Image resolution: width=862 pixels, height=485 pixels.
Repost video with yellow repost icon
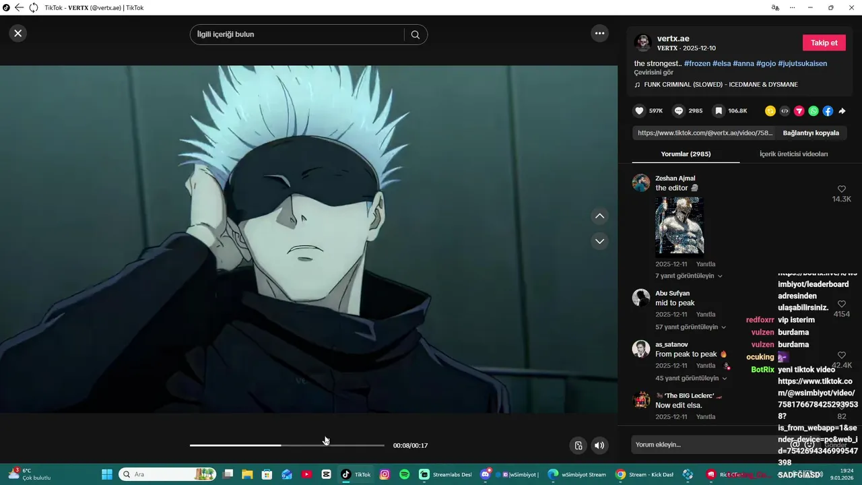point(770,110)
